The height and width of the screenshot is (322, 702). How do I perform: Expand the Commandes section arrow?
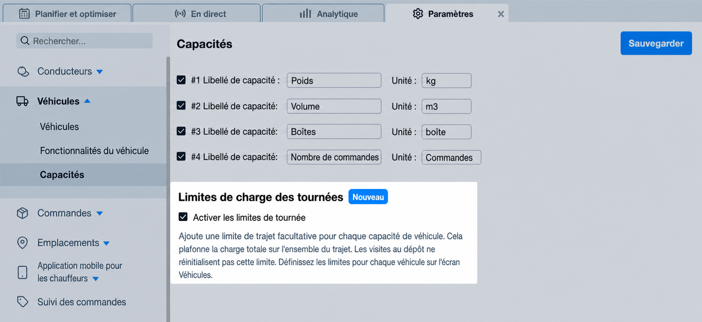pos(100,214)
